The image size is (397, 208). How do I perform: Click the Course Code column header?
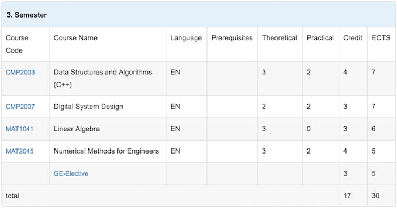(17, 44)
